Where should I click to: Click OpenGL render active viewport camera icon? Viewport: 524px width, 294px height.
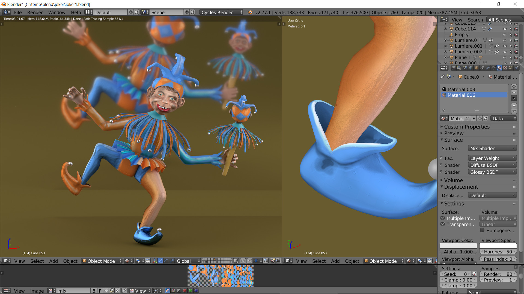[x=272, y=261]
